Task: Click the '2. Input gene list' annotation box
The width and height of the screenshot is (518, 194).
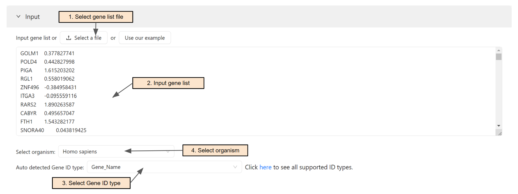Action: coord(168,83)
